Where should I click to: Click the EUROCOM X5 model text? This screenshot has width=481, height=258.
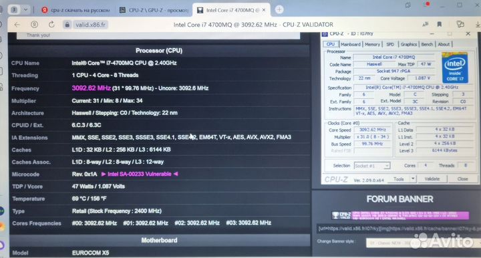[x=90, y=253]
